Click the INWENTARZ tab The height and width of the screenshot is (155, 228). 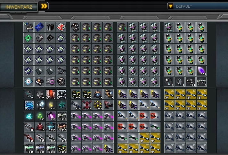click(x=19, y=7)
